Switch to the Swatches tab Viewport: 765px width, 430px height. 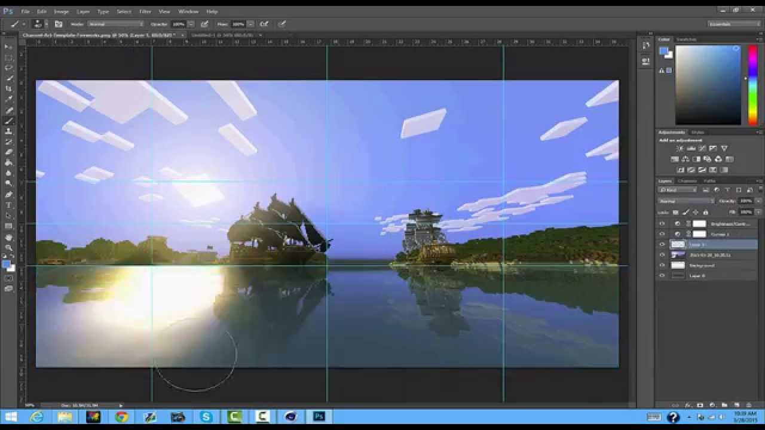(x=686, y=39)
